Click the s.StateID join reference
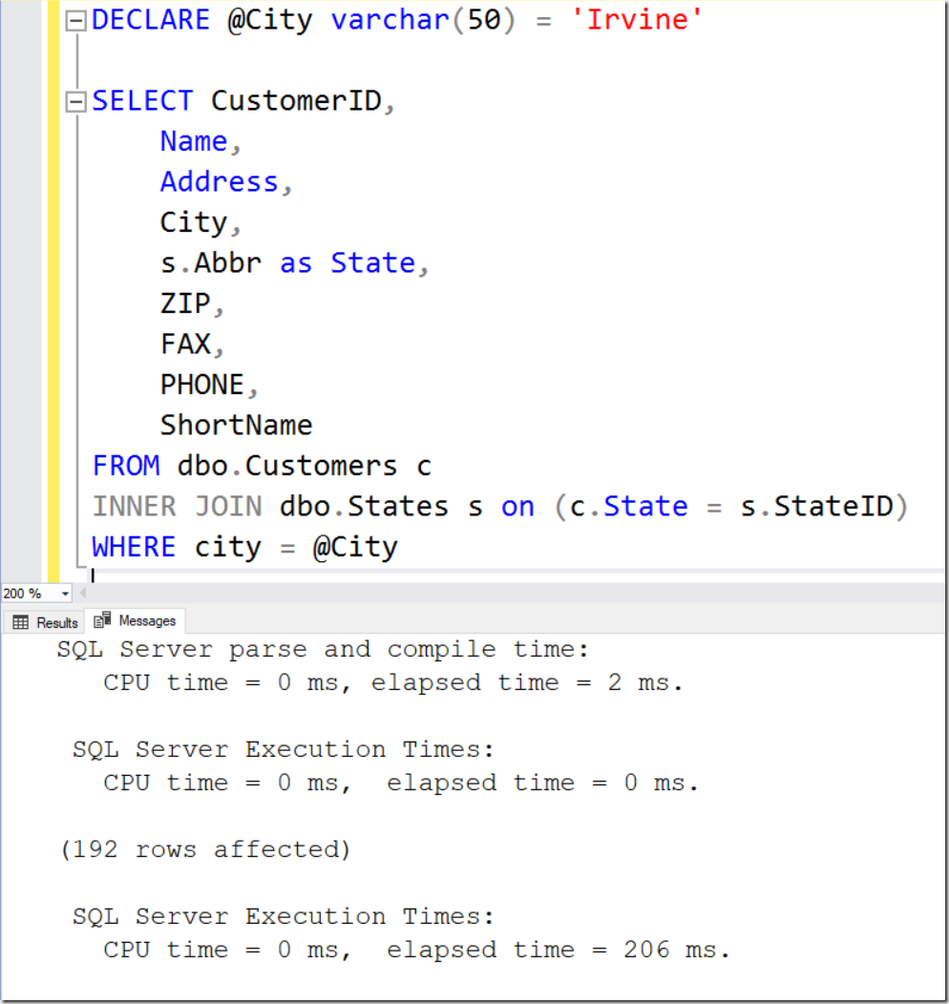 pos(816,507)
